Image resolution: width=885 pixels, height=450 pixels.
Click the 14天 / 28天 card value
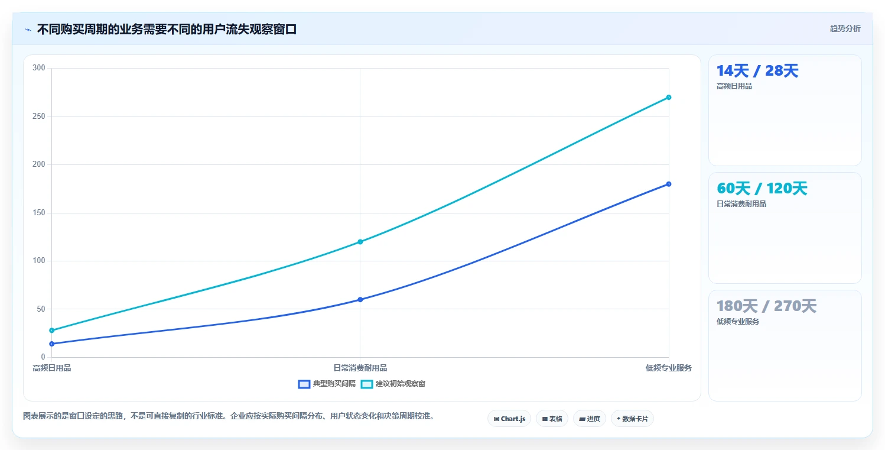click(x=757, y=71)
